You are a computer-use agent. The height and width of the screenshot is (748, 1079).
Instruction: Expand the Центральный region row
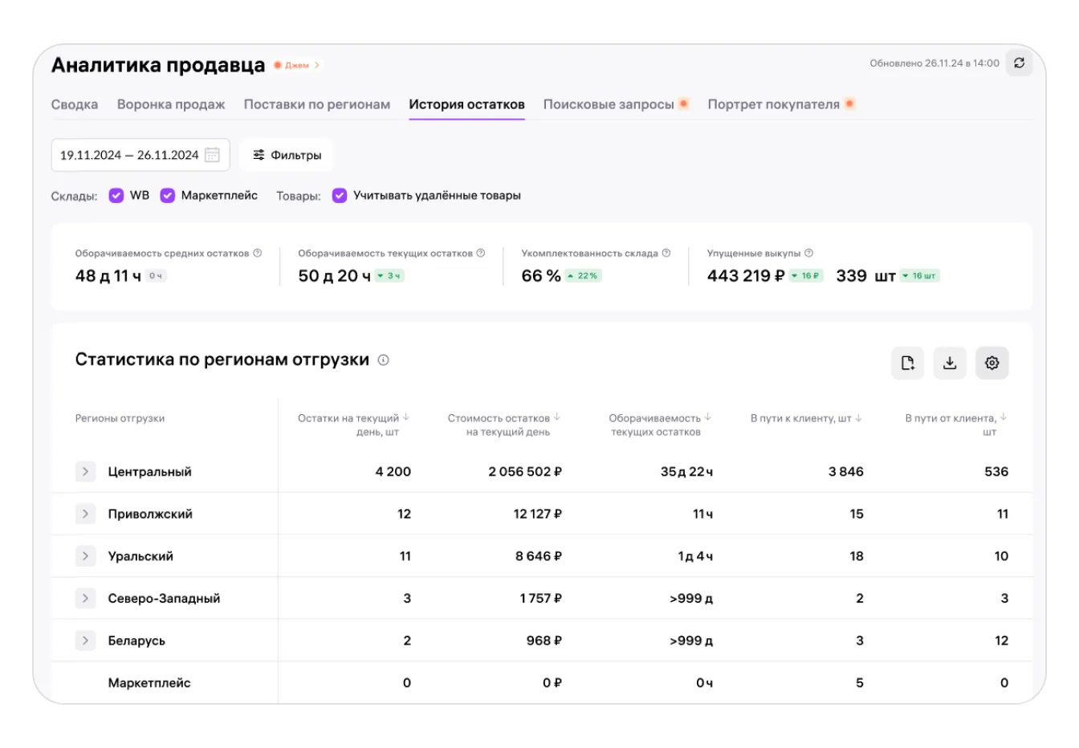pyautogui.click(x=85, y=472)
